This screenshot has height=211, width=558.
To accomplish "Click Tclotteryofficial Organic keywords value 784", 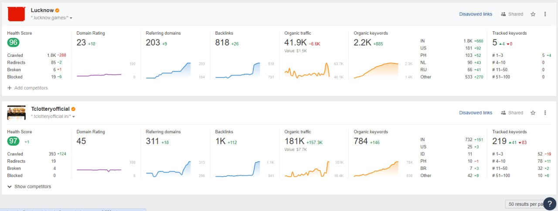I will pos(361,141).
